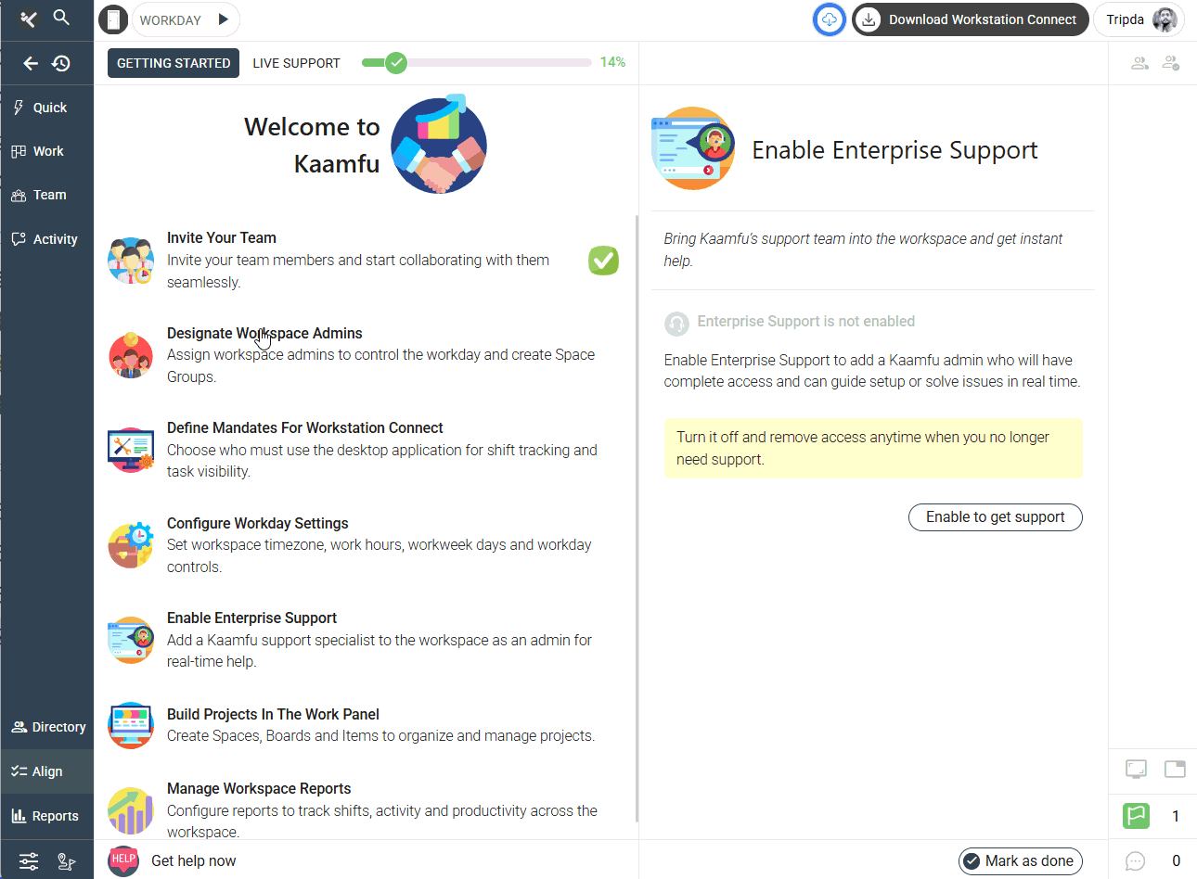Open the chat bubble icon

1135,860
